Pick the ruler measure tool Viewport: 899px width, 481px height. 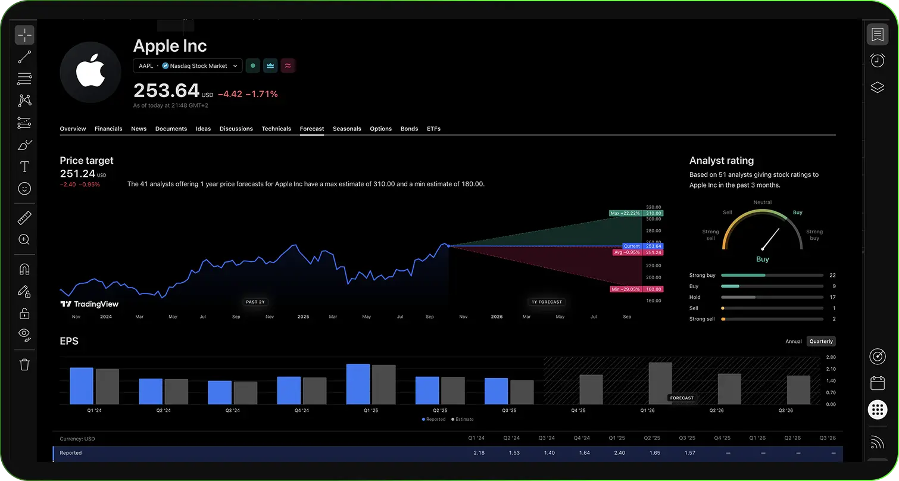pos(24,218)
